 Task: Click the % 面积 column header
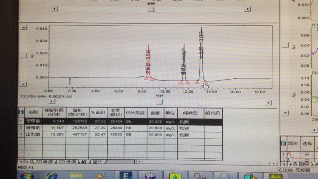point(98,113)
